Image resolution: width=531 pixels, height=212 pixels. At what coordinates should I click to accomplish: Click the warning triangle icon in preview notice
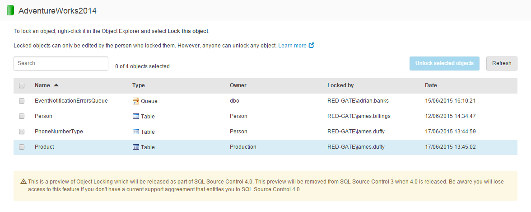pyautogui.click(x=23, y=182)
